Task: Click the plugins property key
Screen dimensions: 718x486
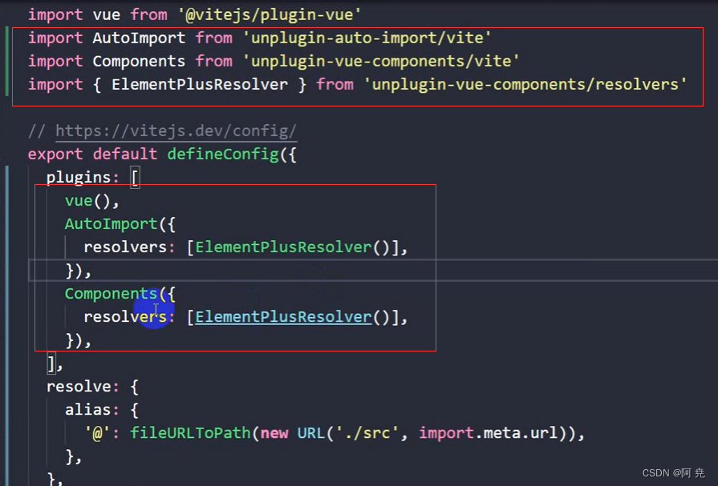Action: [x=81, y=177]
